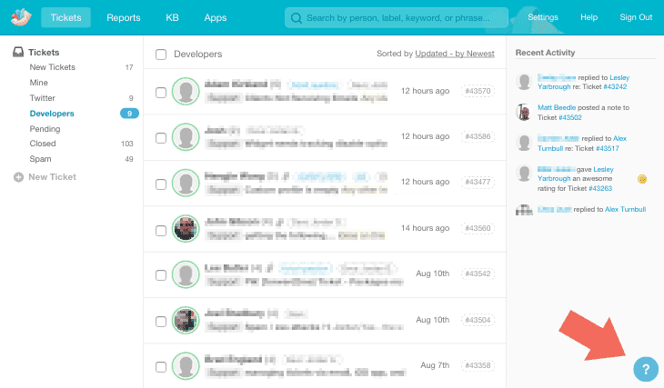The width and height of the screenshot is (664, 388).
Task: Check the box for ticket #43570
Action: coord(161,92)
